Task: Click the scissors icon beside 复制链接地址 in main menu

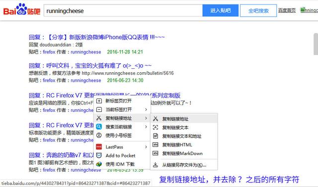Action: 99,118
